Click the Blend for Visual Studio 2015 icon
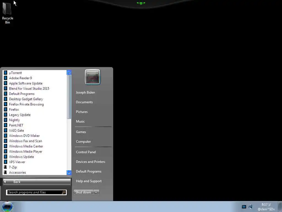The height and width of the screenshot is (212, 282). 6,88
